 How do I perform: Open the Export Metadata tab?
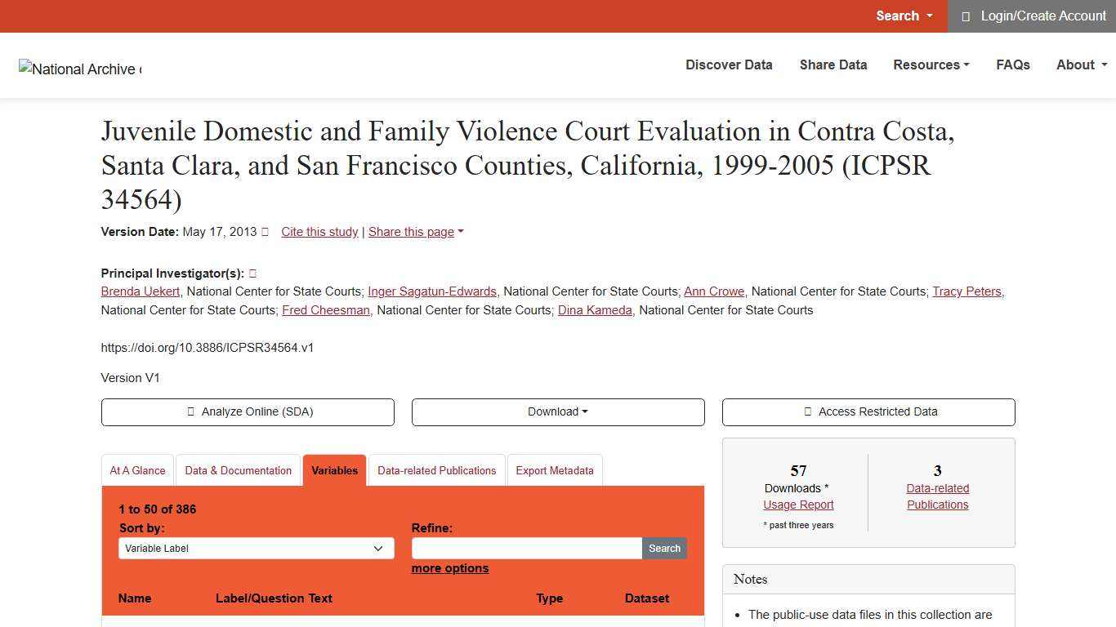(x=555, y=470)
